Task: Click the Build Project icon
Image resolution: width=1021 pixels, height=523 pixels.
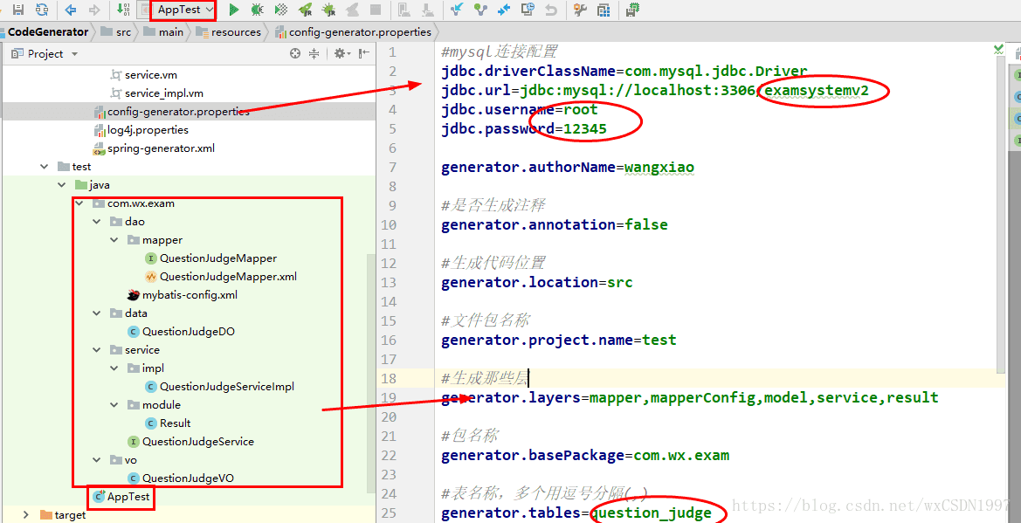Action: [x=123, y=9]
